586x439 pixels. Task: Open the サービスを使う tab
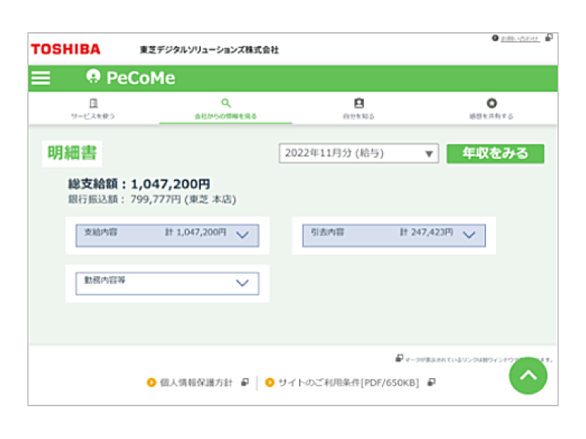tap(93, 108)
